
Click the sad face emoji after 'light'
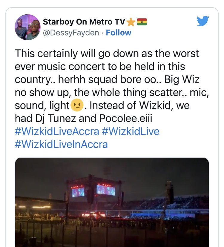(x=74, y=106)
